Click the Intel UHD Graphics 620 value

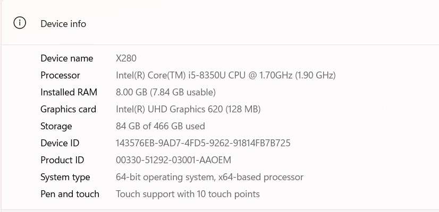tap(188, 110)
